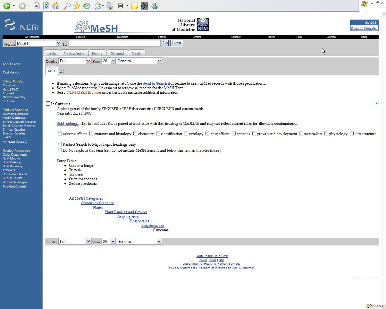This screenshot has width=386, height=309.
Task: Open Single Citation Matcher in the sidebar
Action: point(20,122)
